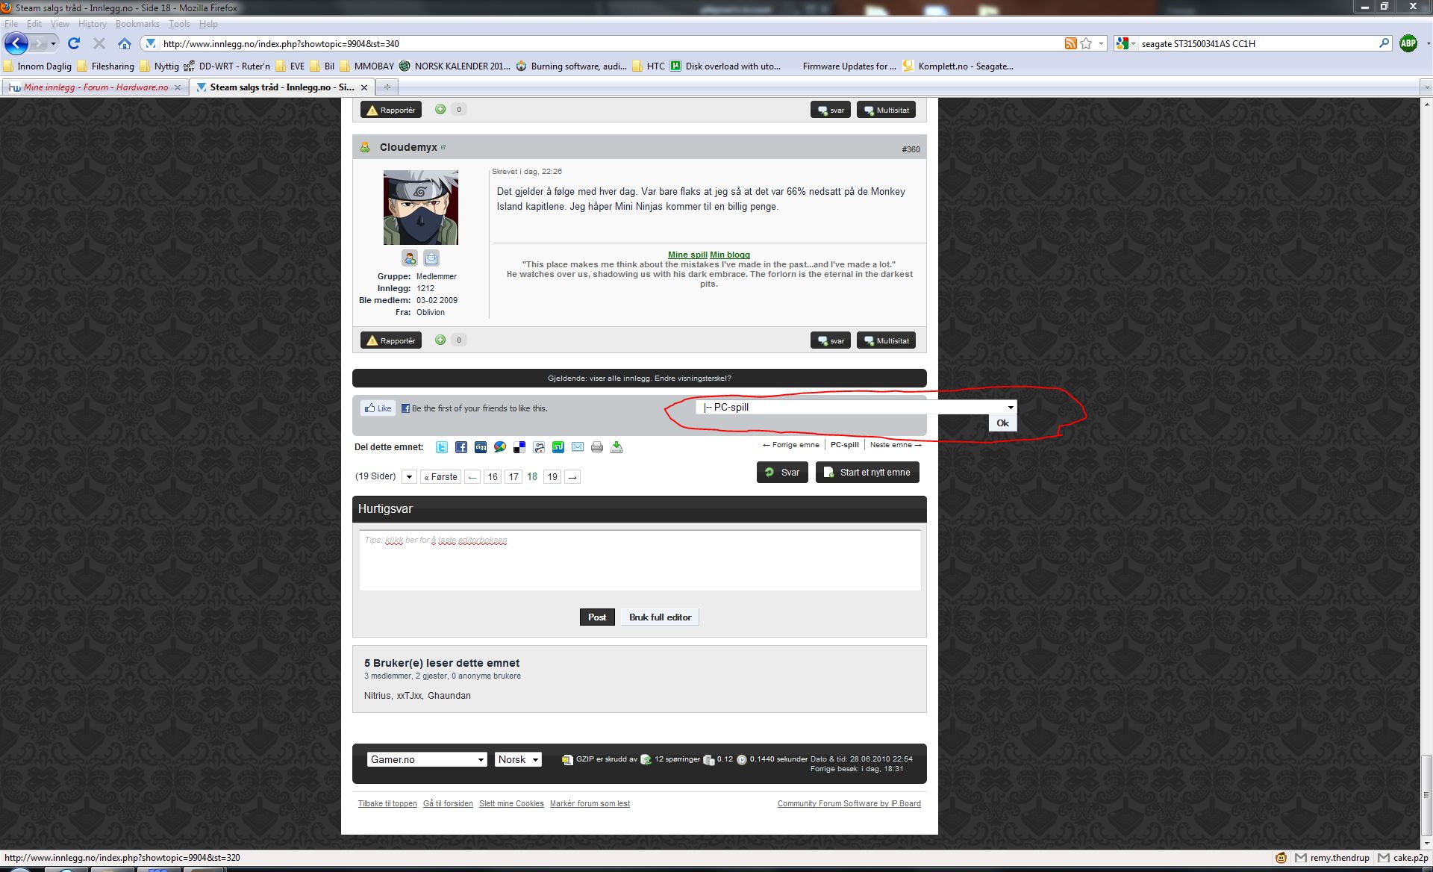Expand the page list dropdown next to 19 Sider
Image resolution: width=1433 pixels, height=872 pixels.
tap(409, 477)
